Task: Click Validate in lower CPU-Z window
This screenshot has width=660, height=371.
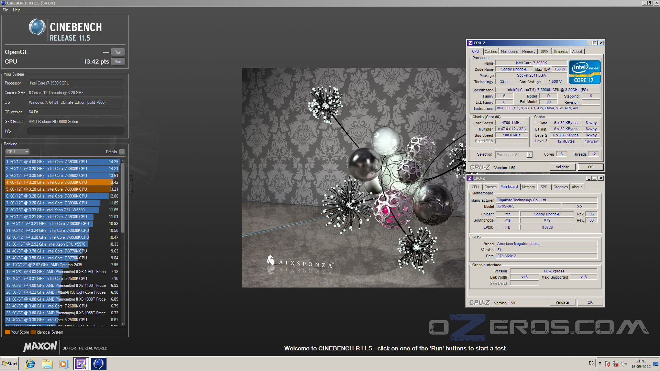Action: click(x=562, y=302)
